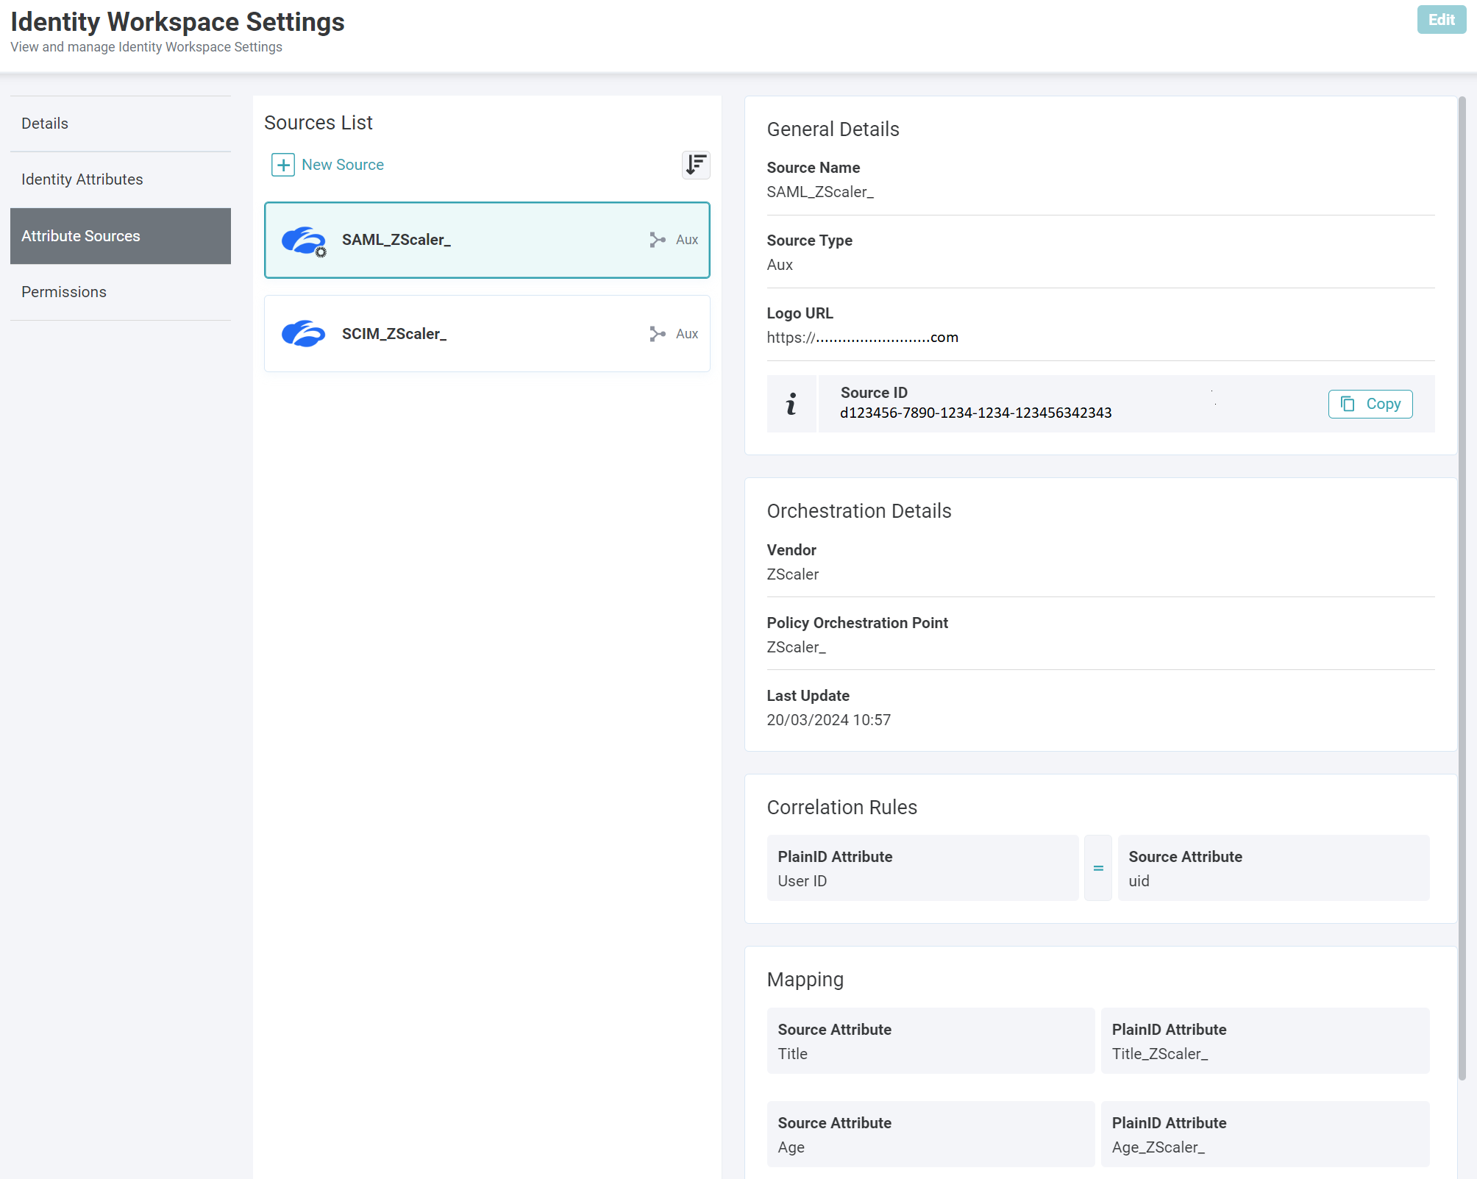Click the Aux type icon on SCIM_ZScaler_
The height and width of the screenshot is (1179, 1477).
click(x=658, y=334)
